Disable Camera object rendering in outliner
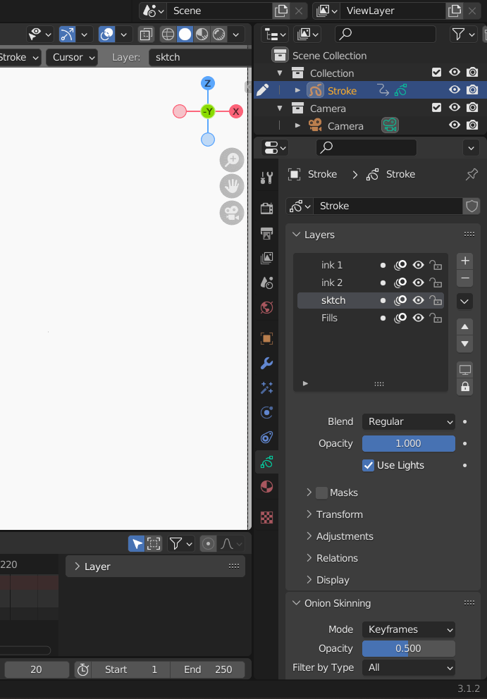 (x=472, y=125)
